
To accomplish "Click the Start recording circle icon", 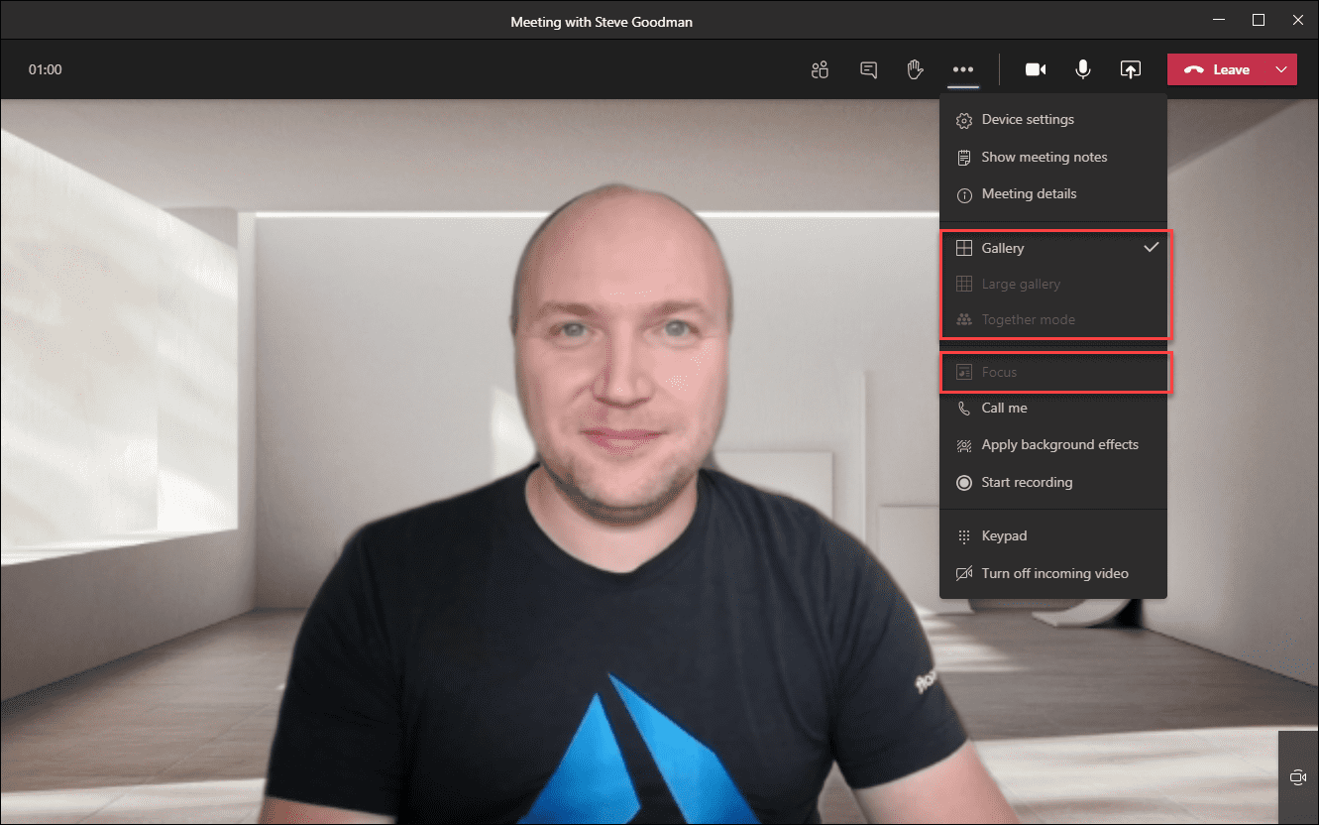I will click(963, 483).
